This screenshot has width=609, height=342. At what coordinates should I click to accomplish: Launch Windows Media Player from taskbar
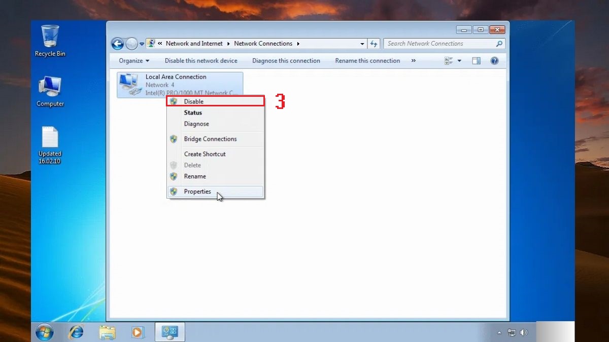(138, 332)
